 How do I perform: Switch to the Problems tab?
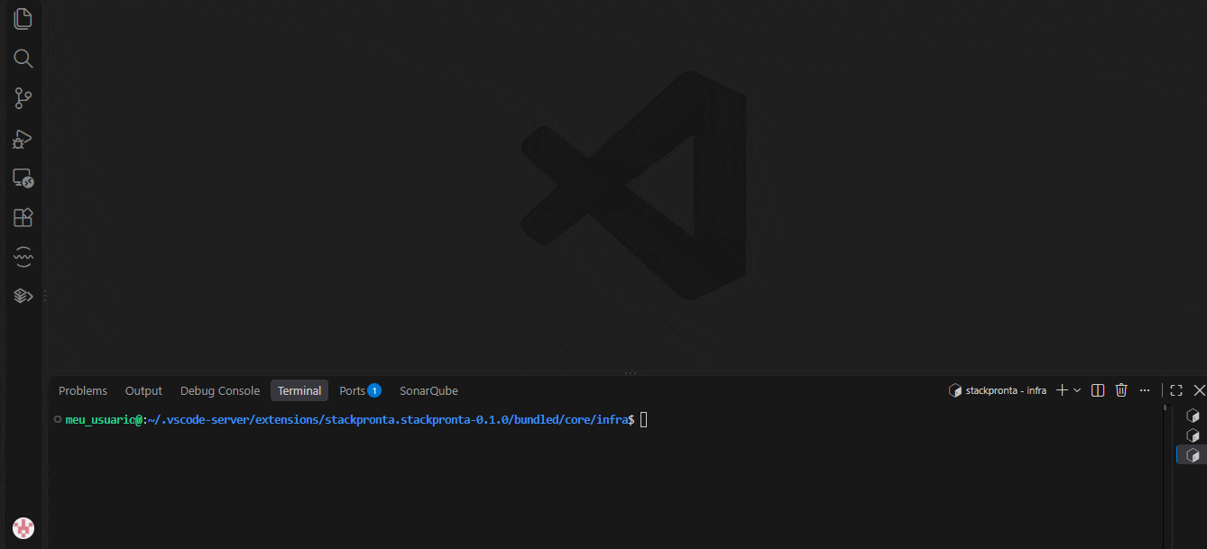pyautogui.click(x=83, y=390)
